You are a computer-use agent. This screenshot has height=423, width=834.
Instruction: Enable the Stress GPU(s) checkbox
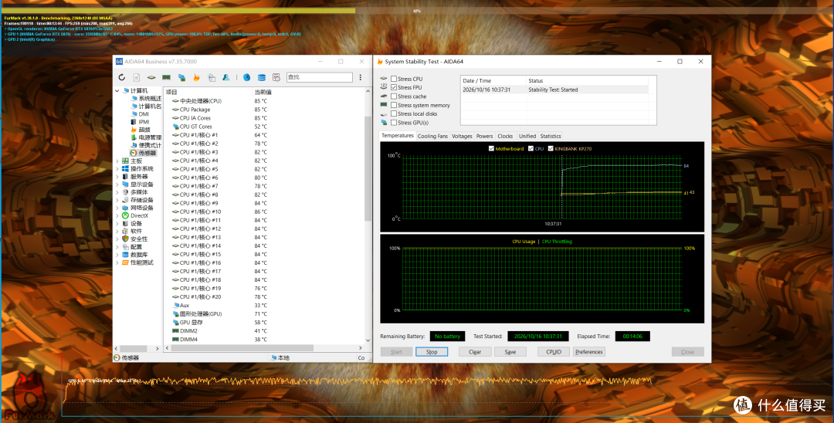tap(394, 123)
